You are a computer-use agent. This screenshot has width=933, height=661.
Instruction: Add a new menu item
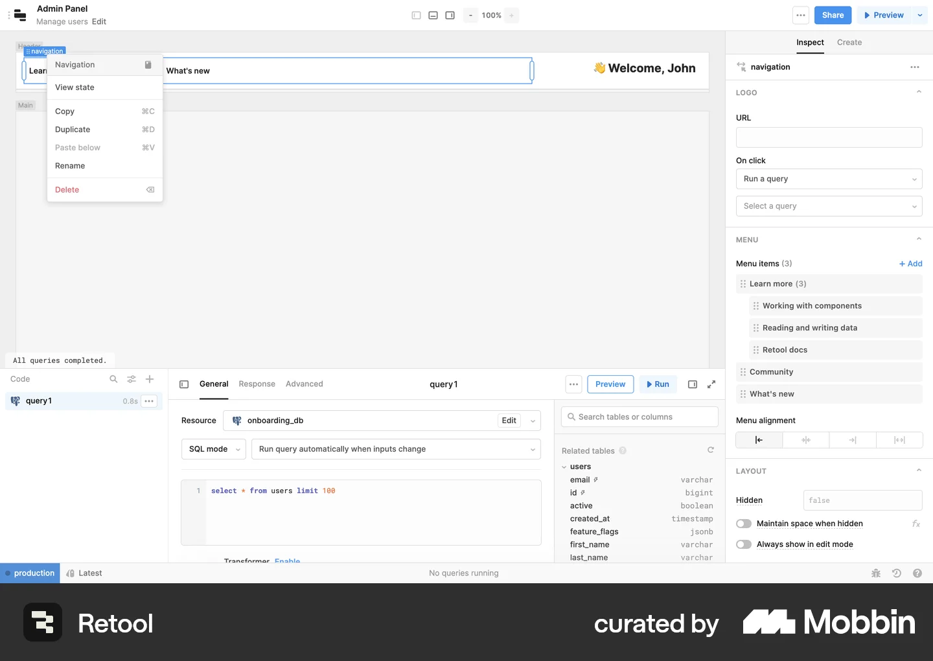[x=911, y=264]
